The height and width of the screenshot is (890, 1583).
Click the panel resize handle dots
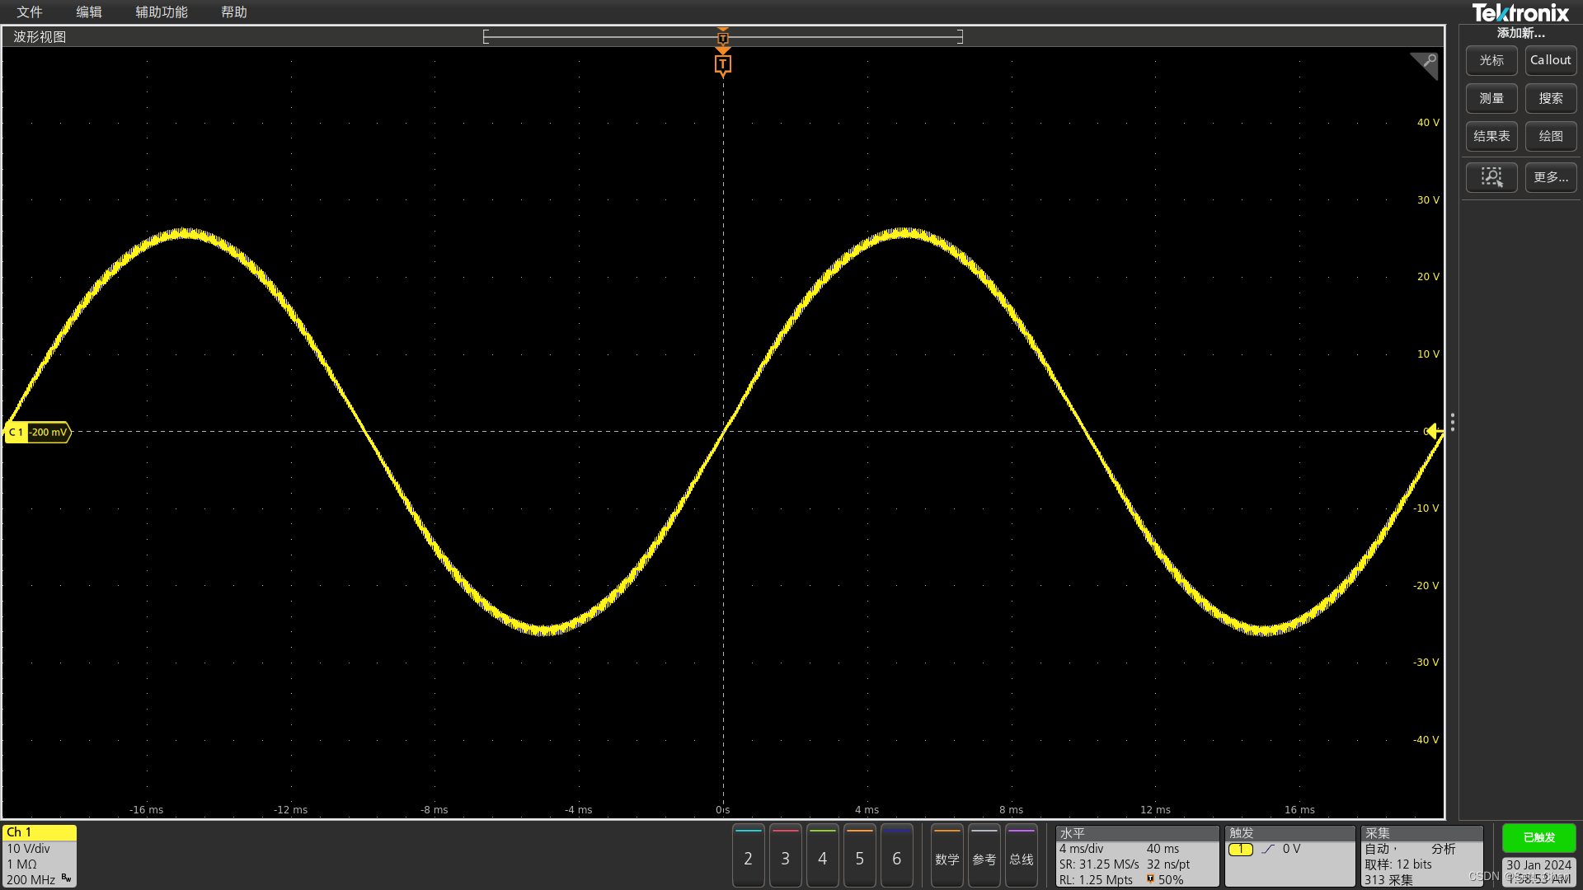[x=1452, y=423]
